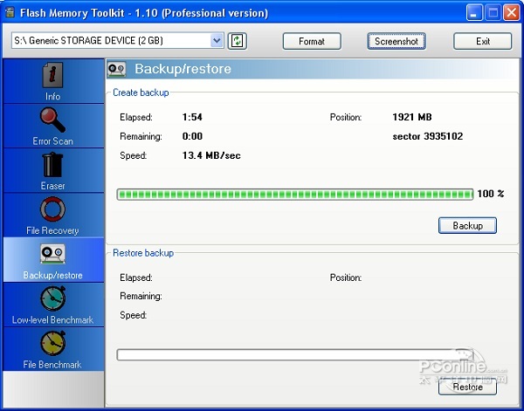Click the 1921 MB position value

tap(411, 117)
